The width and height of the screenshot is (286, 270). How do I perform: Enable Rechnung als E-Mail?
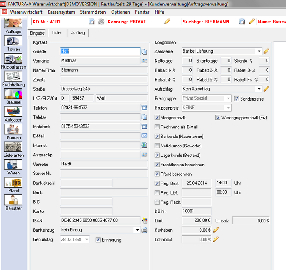click(157, 127)
